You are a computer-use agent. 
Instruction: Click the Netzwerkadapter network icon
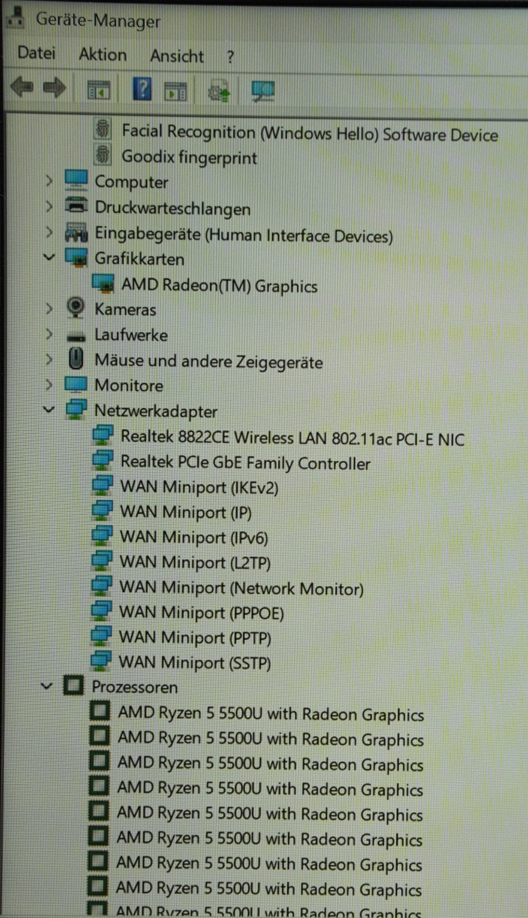coord(76,409)
